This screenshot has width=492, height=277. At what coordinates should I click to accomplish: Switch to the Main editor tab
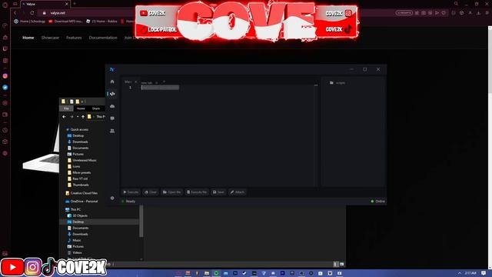click(128, 82)
